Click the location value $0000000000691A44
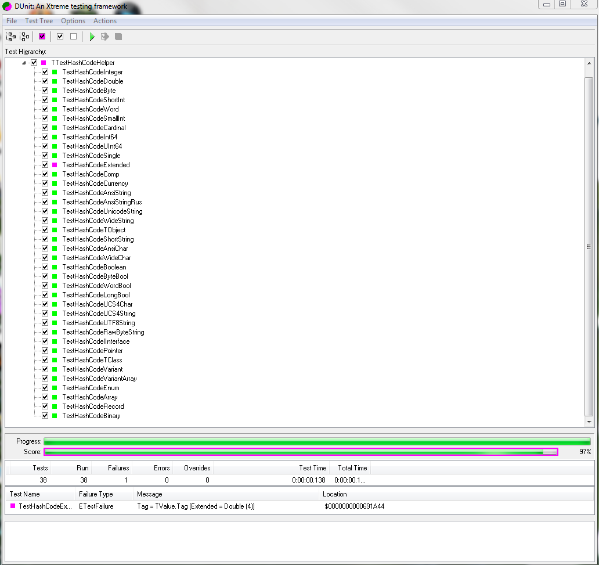599x565 pixels. [x=354, y=506]
